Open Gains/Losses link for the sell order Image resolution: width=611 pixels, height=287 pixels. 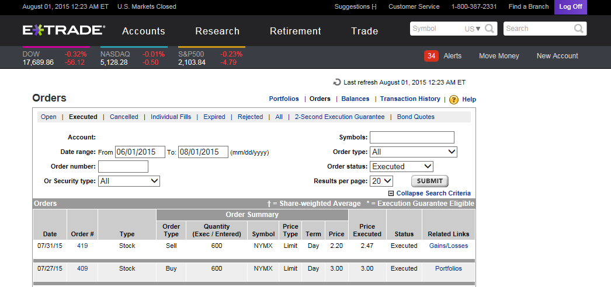[448, 246]
